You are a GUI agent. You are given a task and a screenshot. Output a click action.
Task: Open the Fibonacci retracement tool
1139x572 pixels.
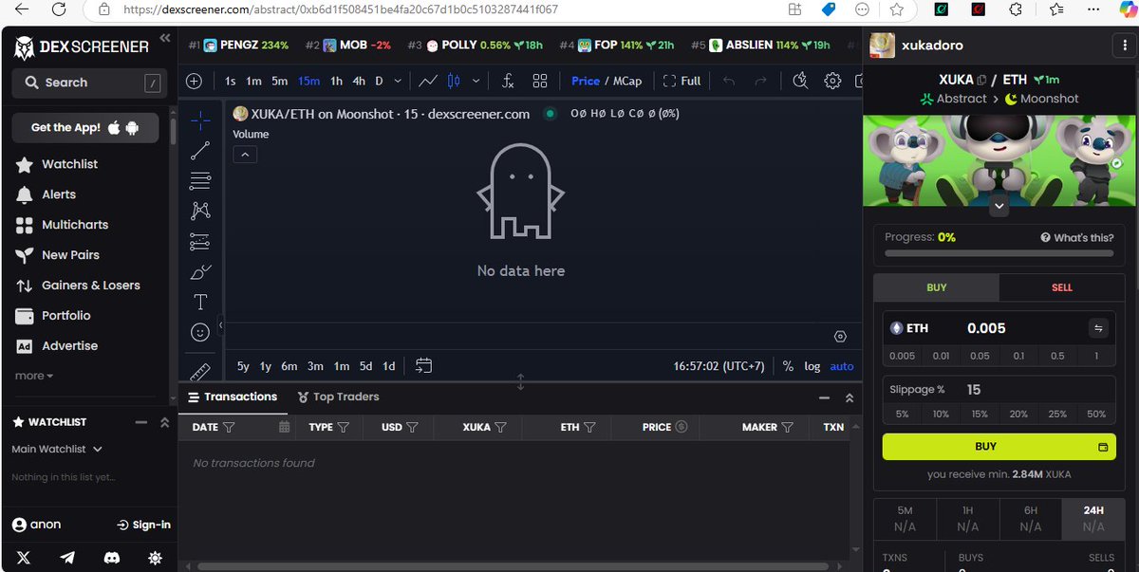coord(200,180)
